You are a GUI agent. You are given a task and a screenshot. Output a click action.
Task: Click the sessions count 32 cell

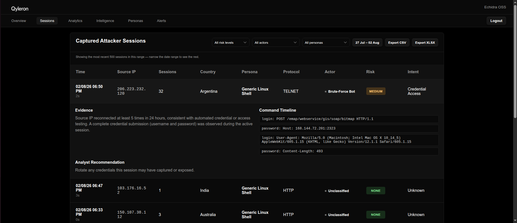pyautogui.click(x=161, y=91)
